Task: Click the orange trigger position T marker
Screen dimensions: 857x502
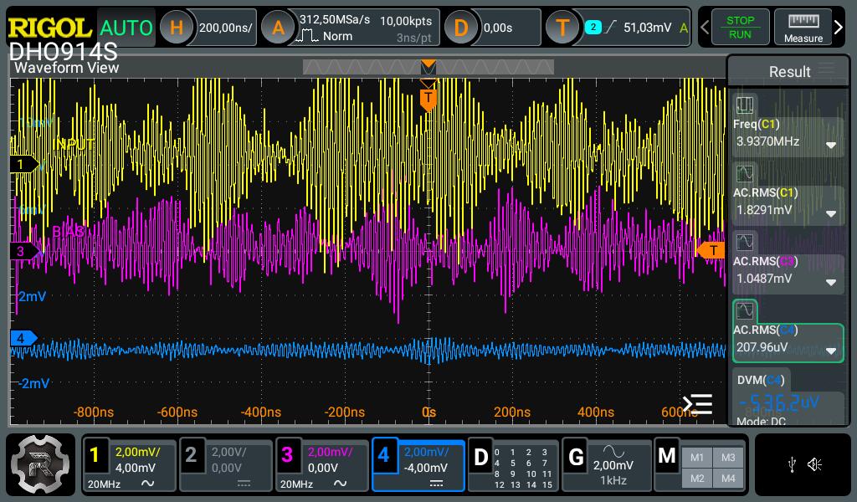Action: (x=428, y=99)
